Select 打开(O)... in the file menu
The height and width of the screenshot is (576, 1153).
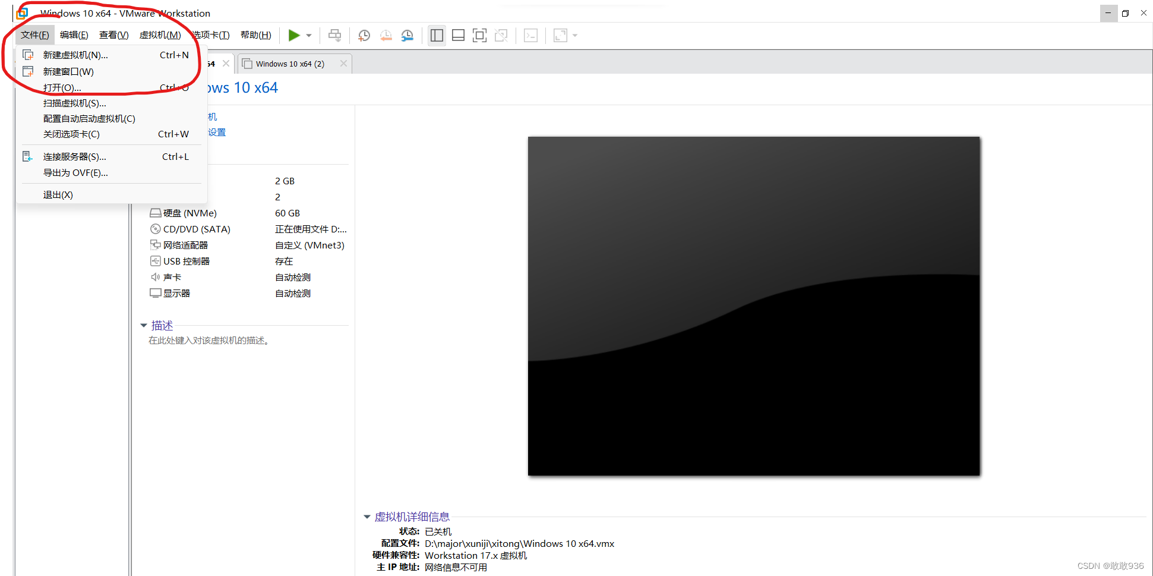[x=112, y=88]
